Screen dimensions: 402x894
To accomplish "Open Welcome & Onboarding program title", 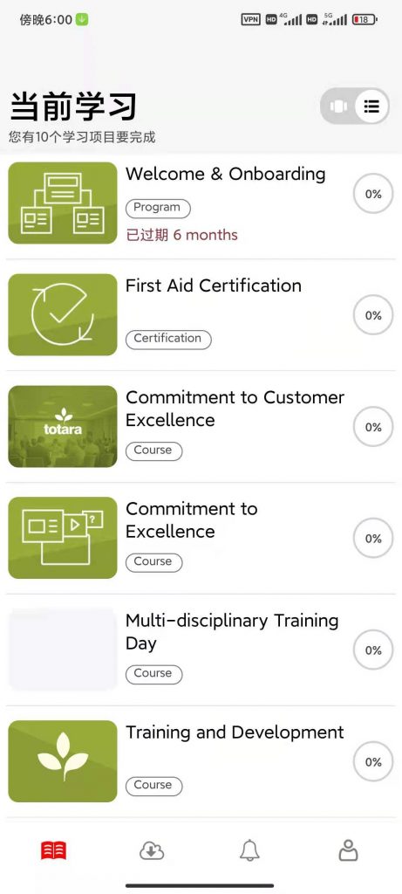I will [x=226, y=174].
